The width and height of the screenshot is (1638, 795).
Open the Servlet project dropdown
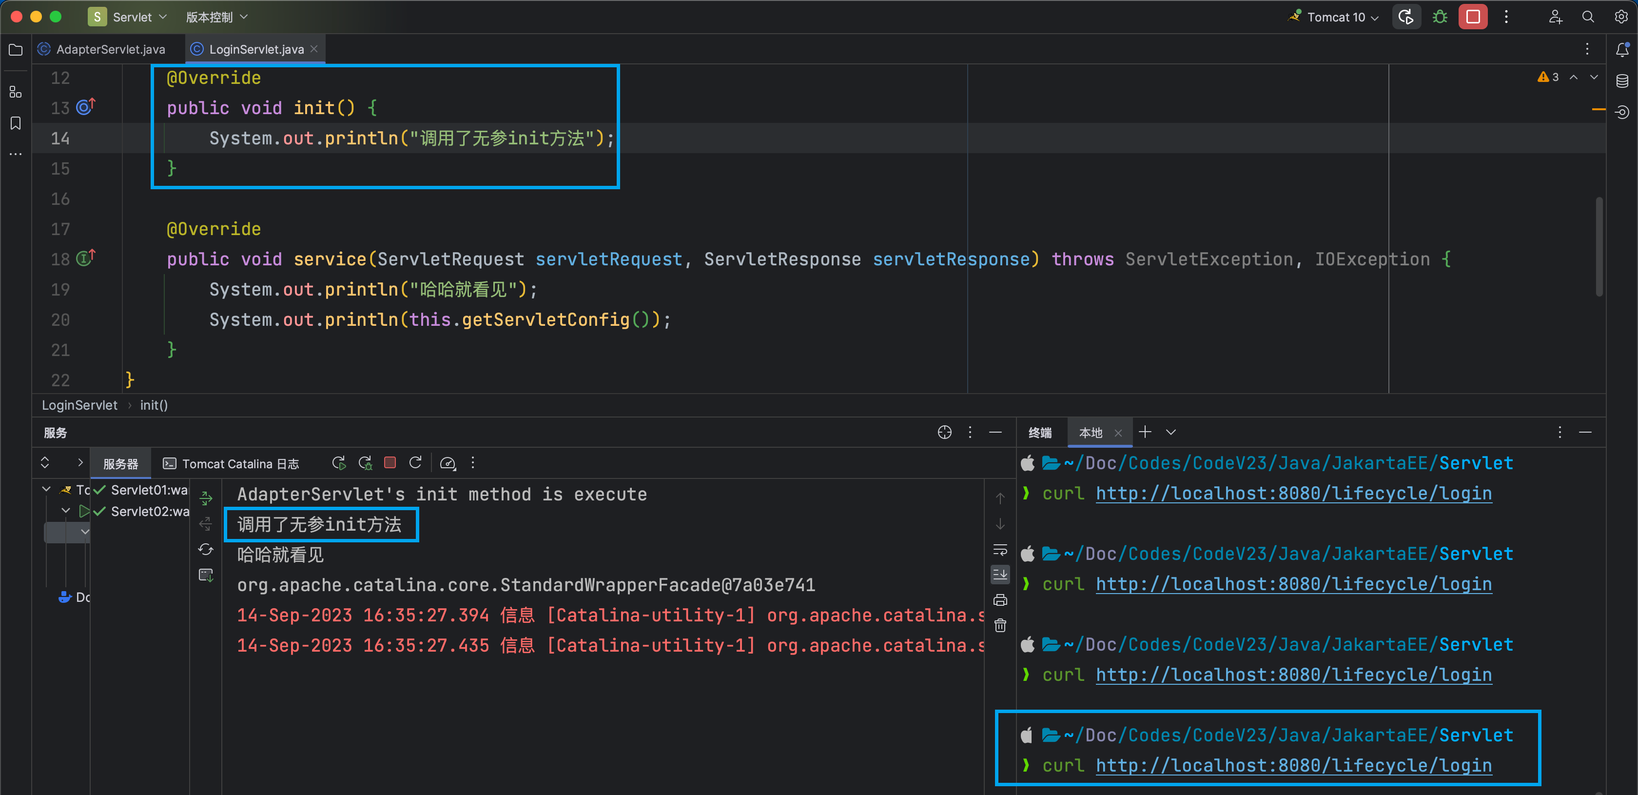(x=132, y=17)
